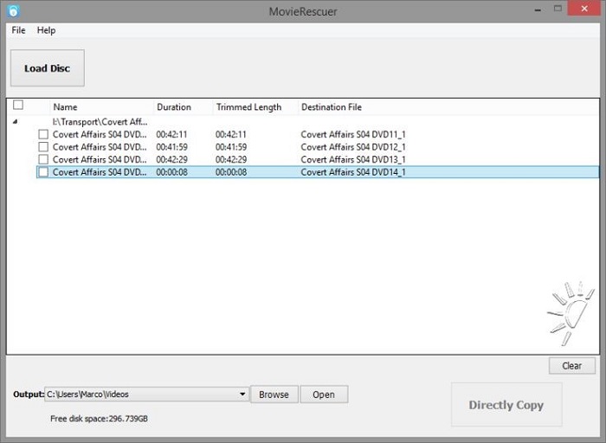
Task: Collapse the I:\Transport\Covert Aff... tree node
Action: click(15, 122)
